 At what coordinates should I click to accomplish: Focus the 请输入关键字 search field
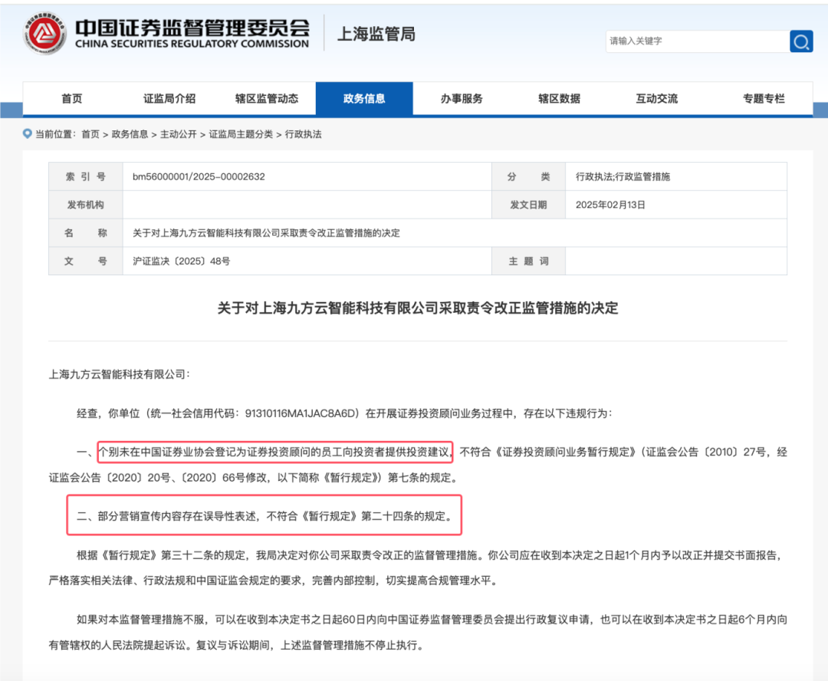tap(697, 41)
